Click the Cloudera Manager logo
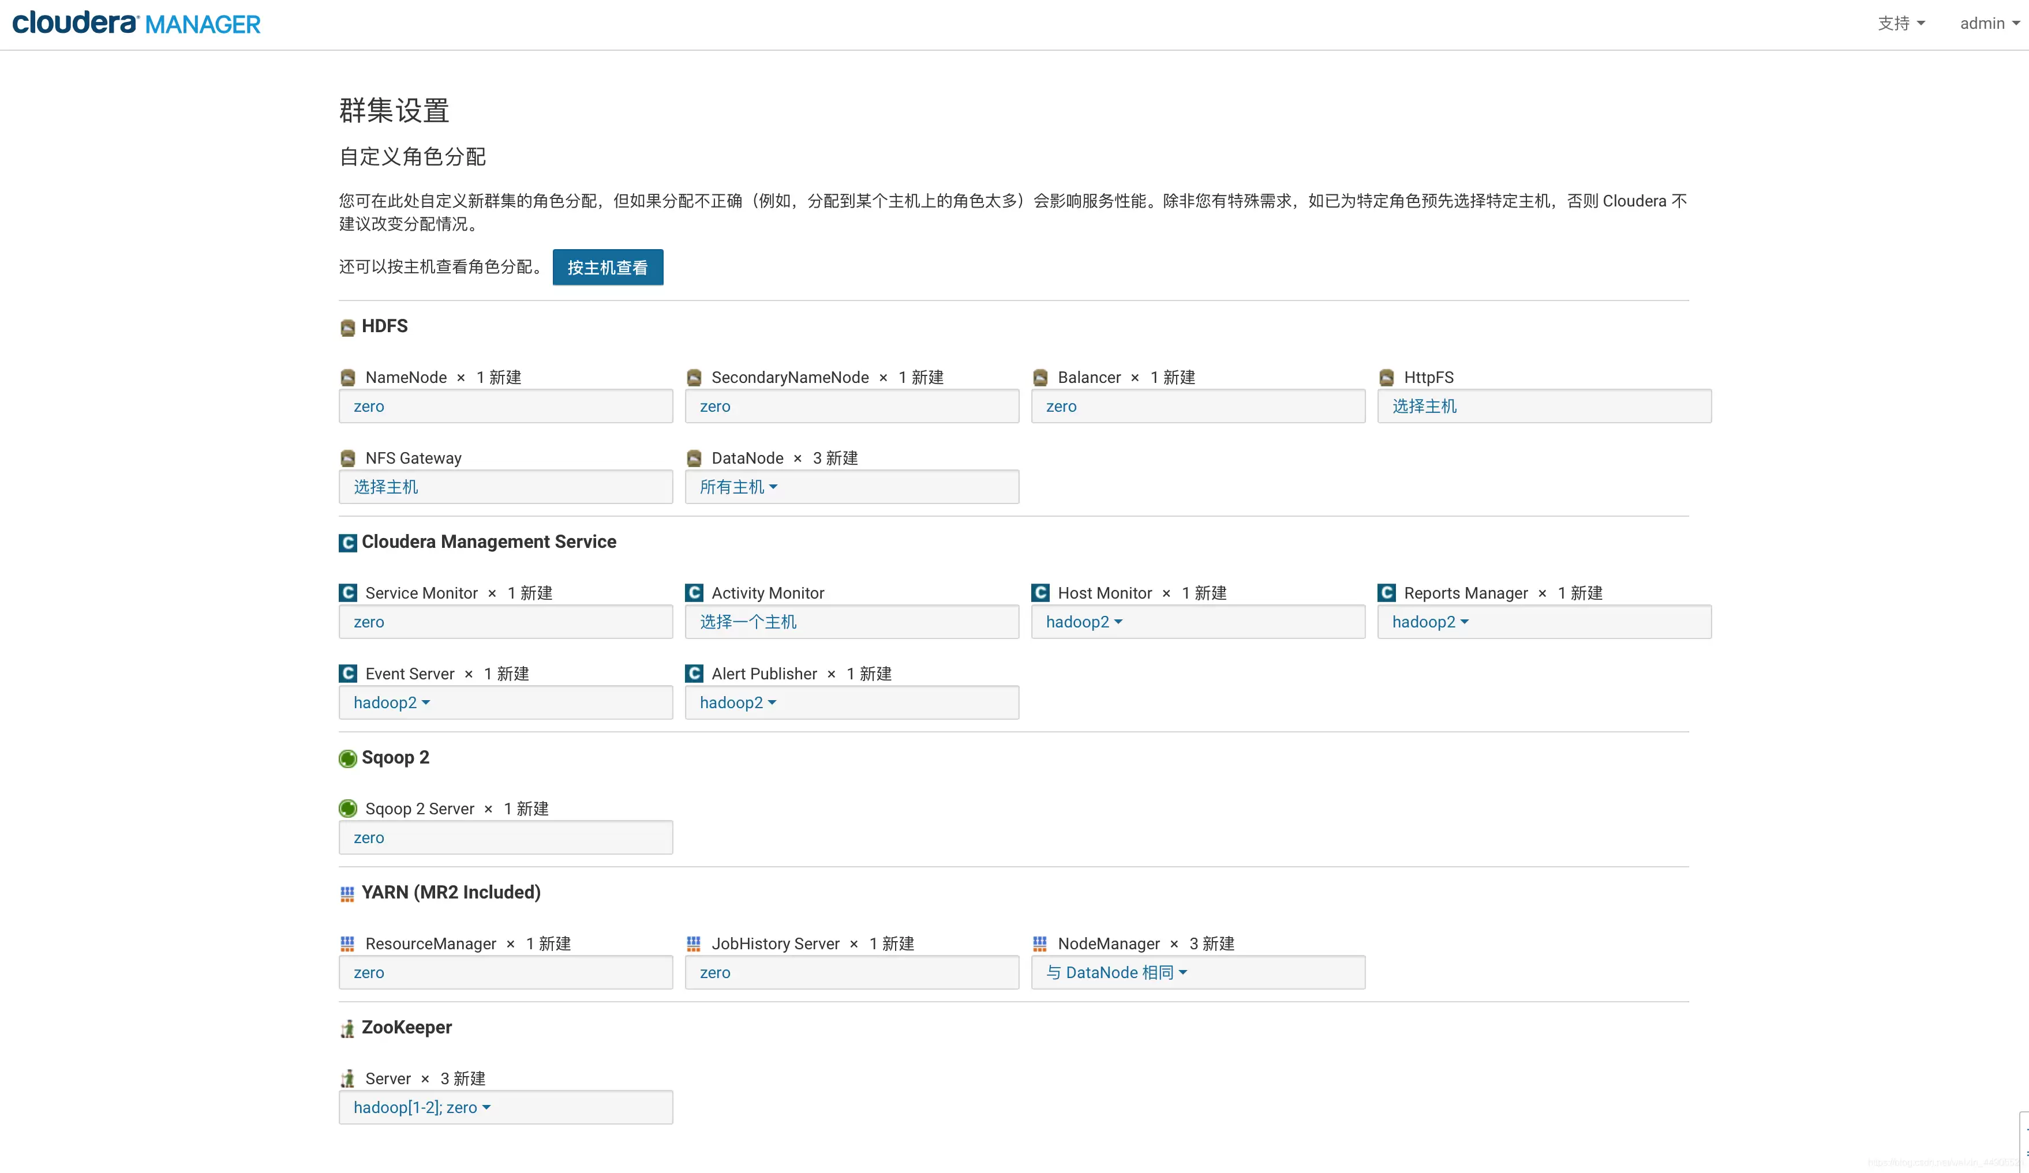 pos(137,22)
